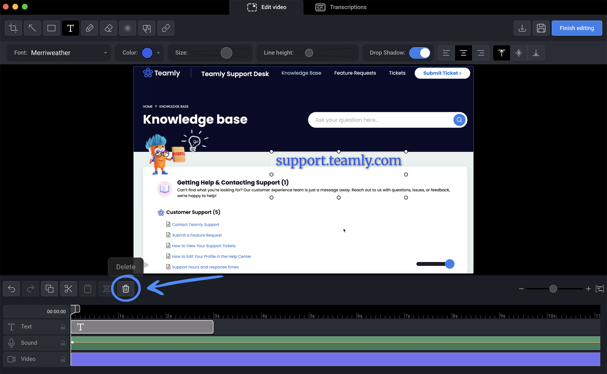Click the Submit a Feature Request link
Screen dimensions: 607x374
point(197,235)
